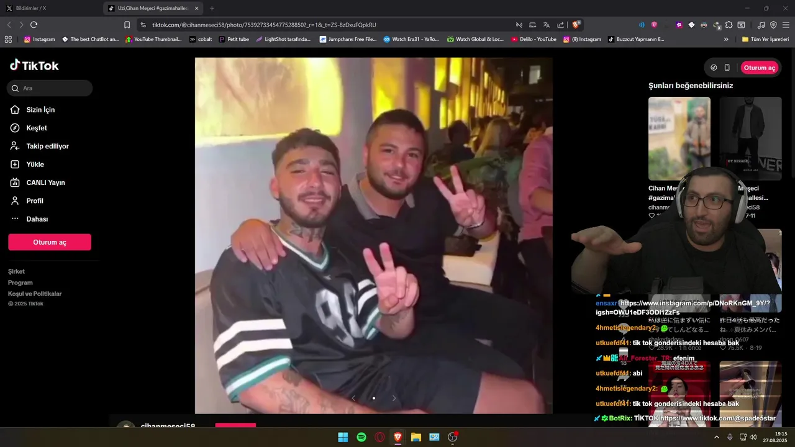Open Jumpshare: Free File bookmark
This screenshot has width=795, height=447.
(348, 39)
